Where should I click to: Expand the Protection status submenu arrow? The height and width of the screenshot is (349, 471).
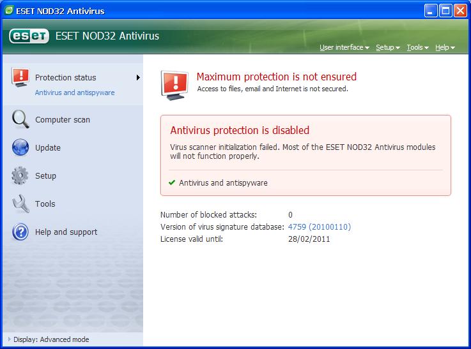(x=138, y=78)
